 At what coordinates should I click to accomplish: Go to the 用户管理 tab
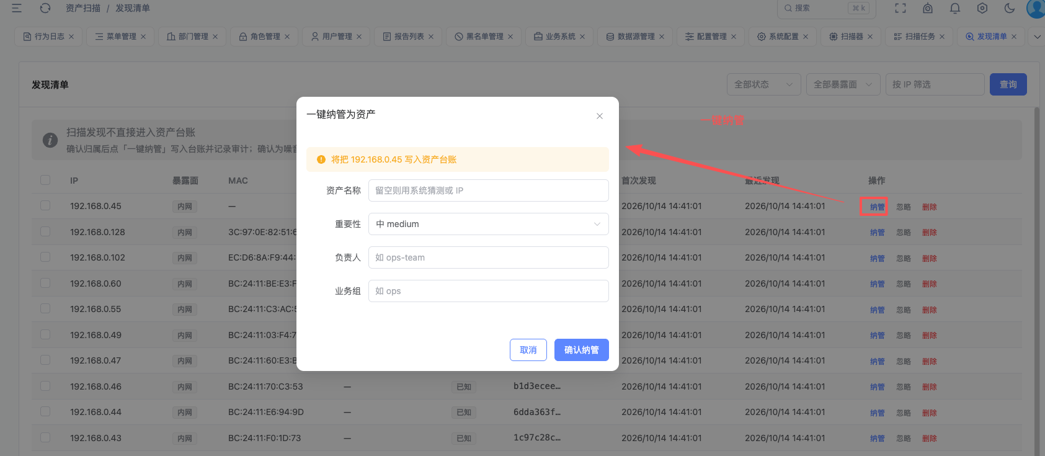click(336, 37)
